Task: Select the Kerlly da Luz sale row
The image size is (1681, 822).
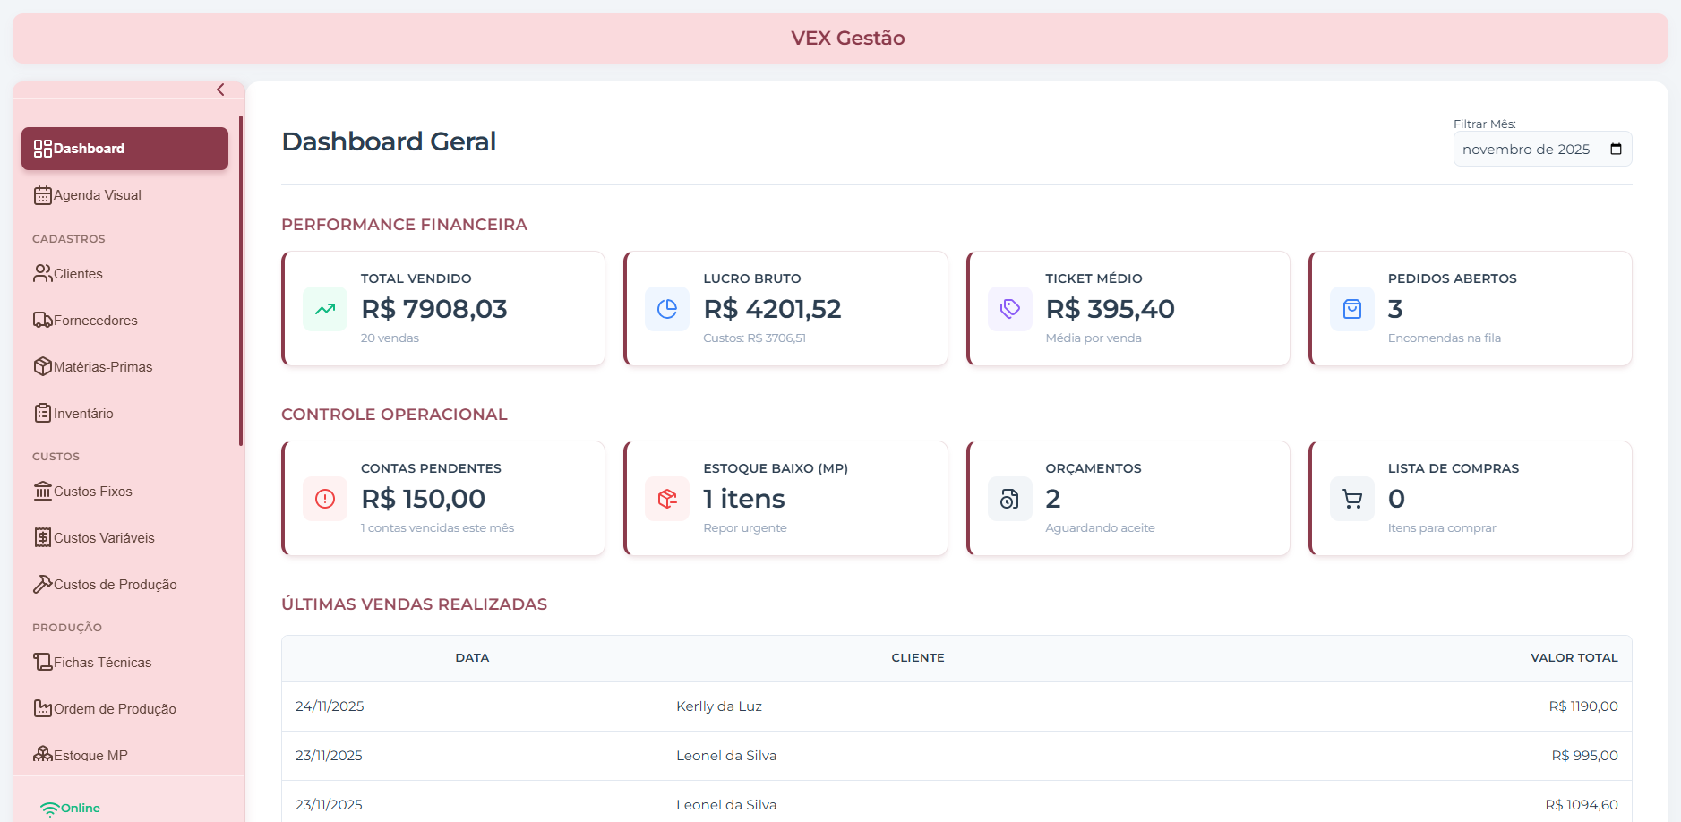Action: pos(956,706)
